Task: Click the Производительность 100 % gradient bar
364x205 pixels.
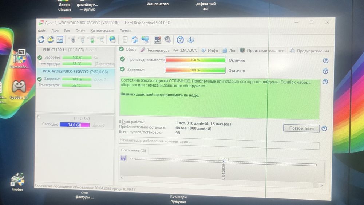Action: pos(195,60)
